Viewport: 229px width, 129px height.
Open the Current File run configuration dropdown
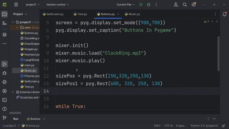pyautogui.click(x=126, y=5)
